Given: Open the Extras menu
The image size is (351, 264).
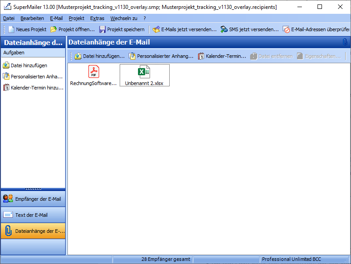Looking at the screenshot, I should (97, 18).
